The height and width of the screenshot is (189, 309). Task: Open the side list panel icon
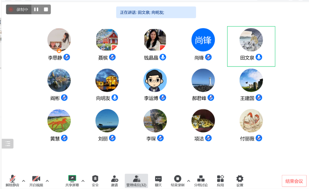[8, 144]
